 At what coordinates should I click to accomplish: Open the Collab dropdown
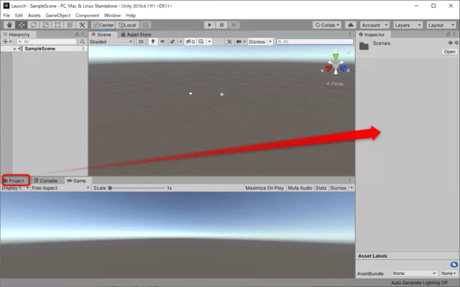tap(328, 25)
